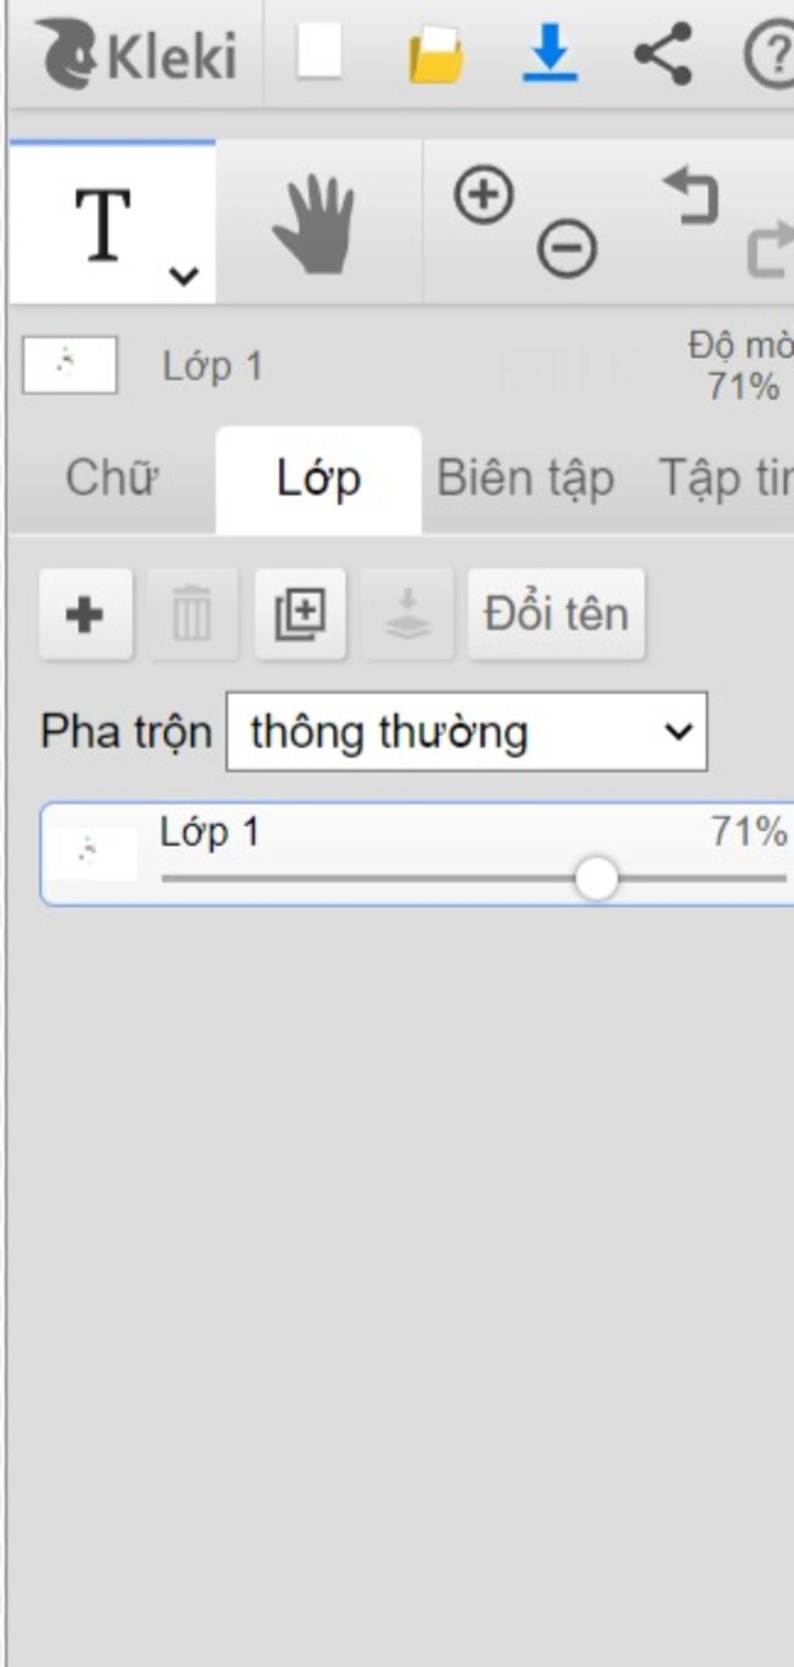794x1667 pixels.
Task: Open the Pha trộn blend mode dropdown
Action: [x=466, y=731]
